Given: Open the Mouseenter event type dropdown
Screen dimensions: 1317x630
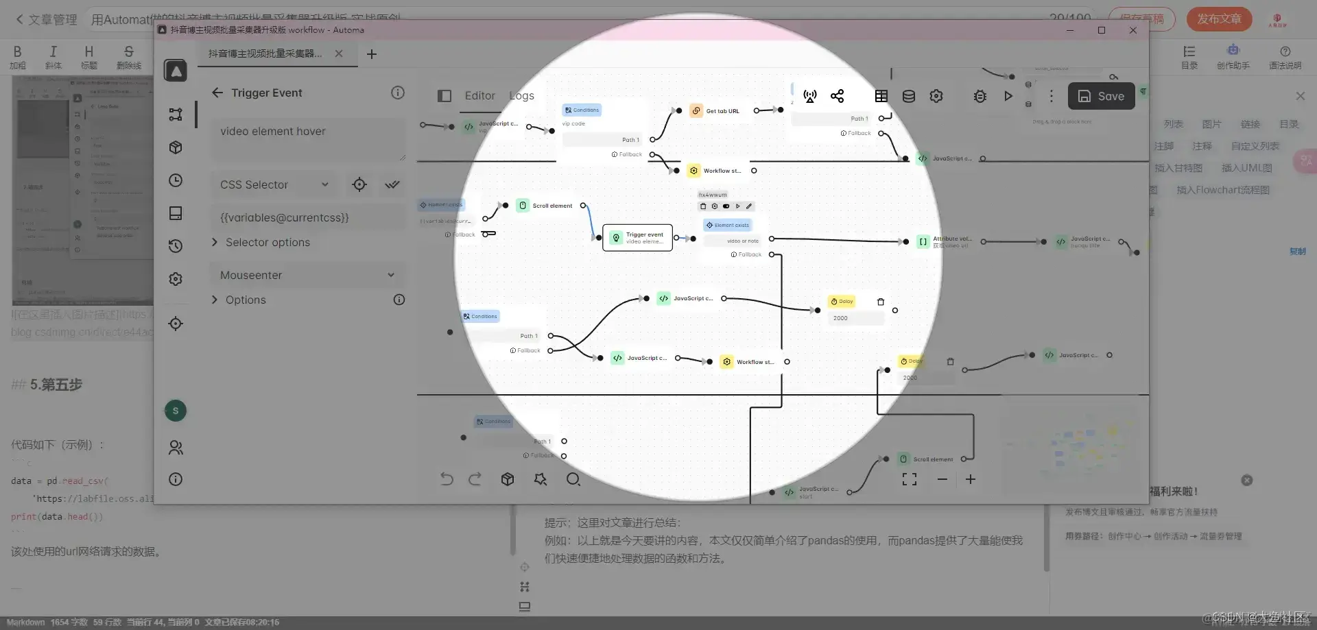Looking at the screenshot, I should click(307, 275).
